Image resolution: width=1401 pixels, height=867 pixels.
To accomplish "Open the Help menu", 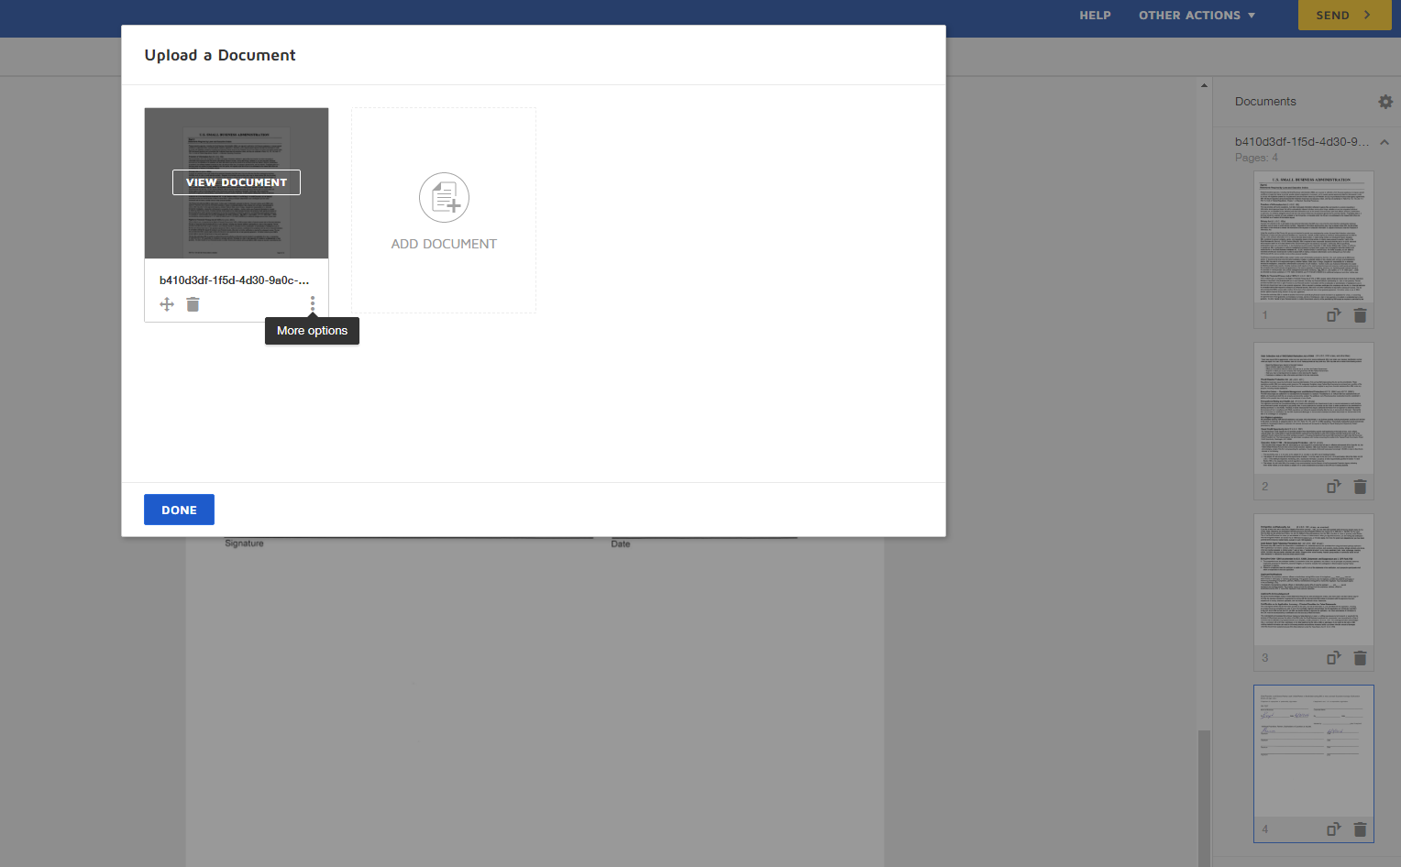I will tap(1095, 16).
